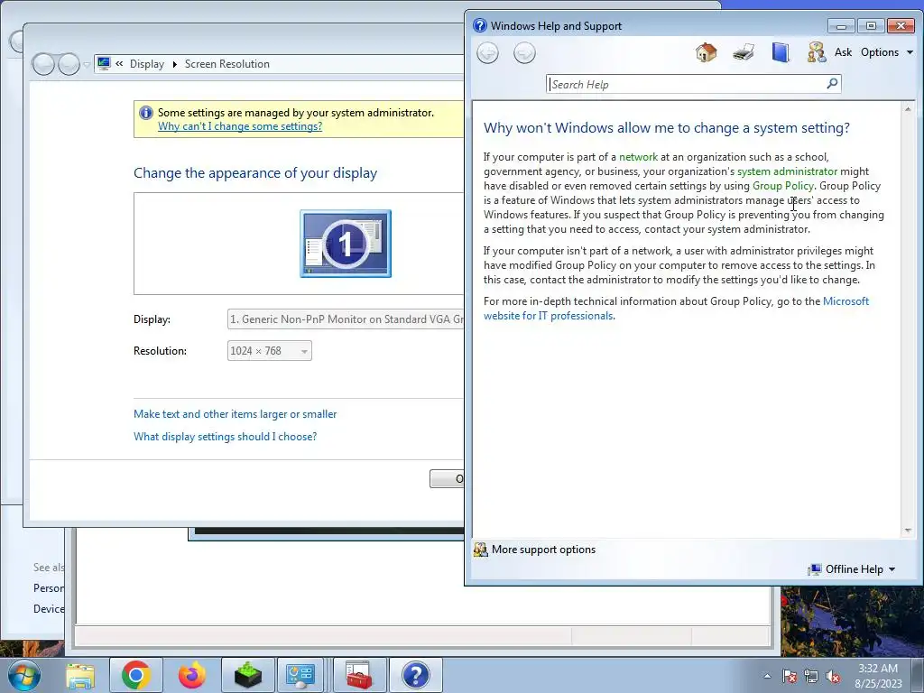Open "What display settings should I choose?" link
Viewport: 924px width, 693px height.
[x=225, y=437]
